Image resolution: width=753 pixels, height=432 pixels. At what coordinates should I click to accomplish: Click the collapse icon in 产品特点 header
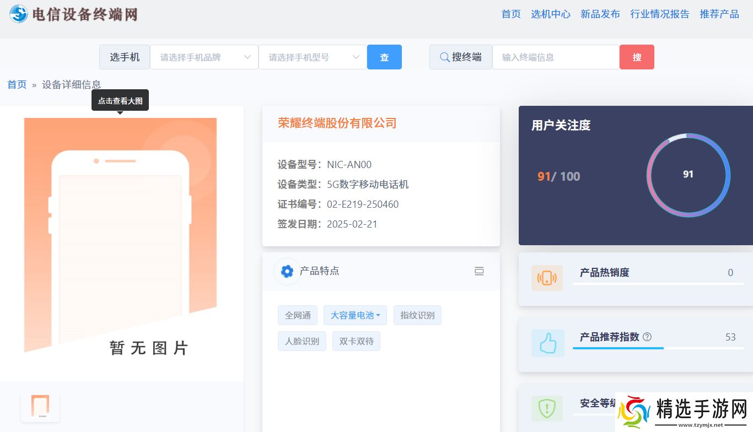[x=479, y=271]
